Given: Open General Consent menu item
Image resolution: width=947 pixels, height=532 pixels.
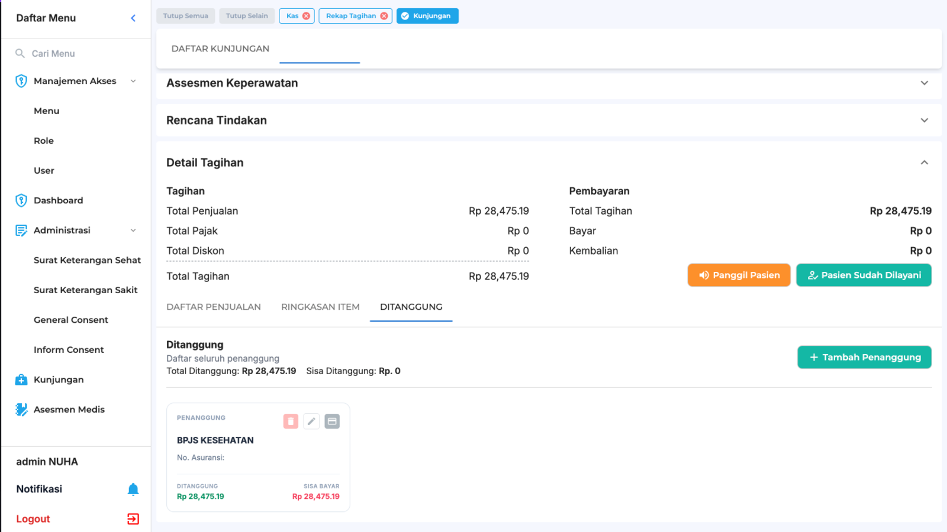Looking at the screenshot, I should (x=71, y=320).
